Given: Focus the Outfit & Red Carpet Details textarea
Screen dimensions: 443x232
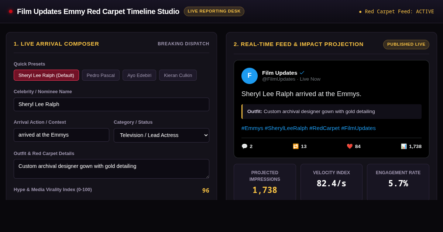Looking at the screenshot, I should pyautogui.click(x=111, y=169).
